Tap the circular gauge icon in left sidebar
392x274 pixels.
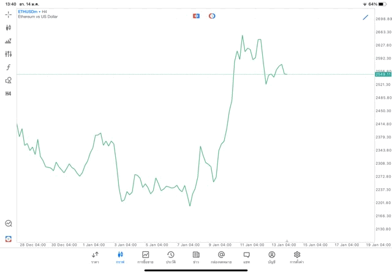pyautogui.click(x=9, y=224)
